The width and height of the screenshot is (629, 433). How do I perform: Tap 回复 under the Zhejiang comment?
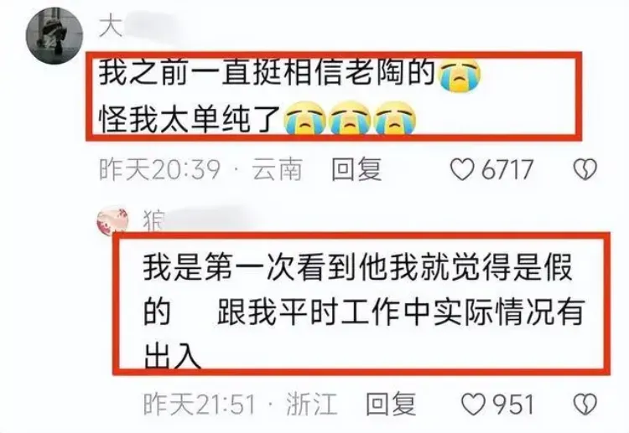pos(391,405)
